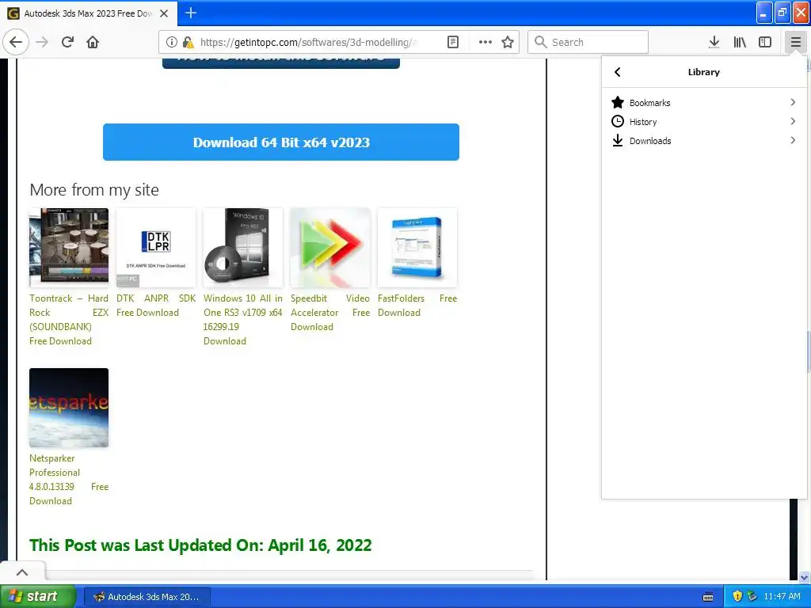Image resolution: width=811 pixels, height=608 pixels.
Task: Click 'More from my site' heading
Action: pos(94,190)
